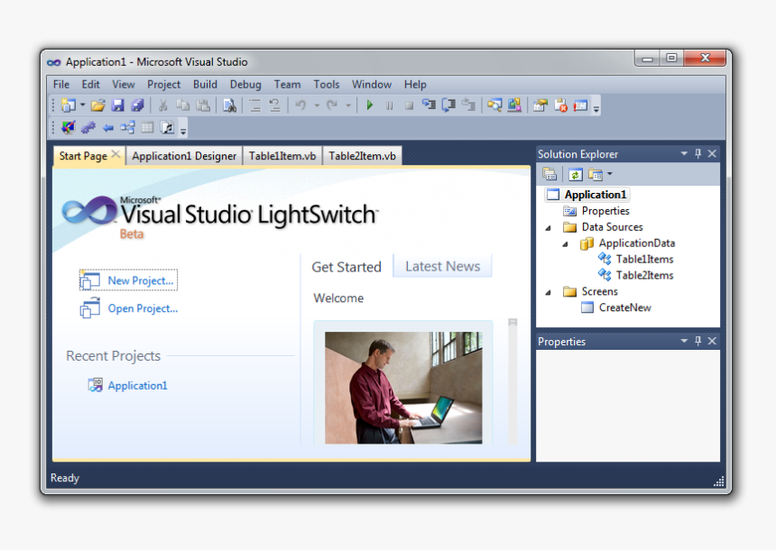Open the view switch dropdown arrow in Solution Explorer
This screenshot has height=550, width=776.
click(610, 174)
